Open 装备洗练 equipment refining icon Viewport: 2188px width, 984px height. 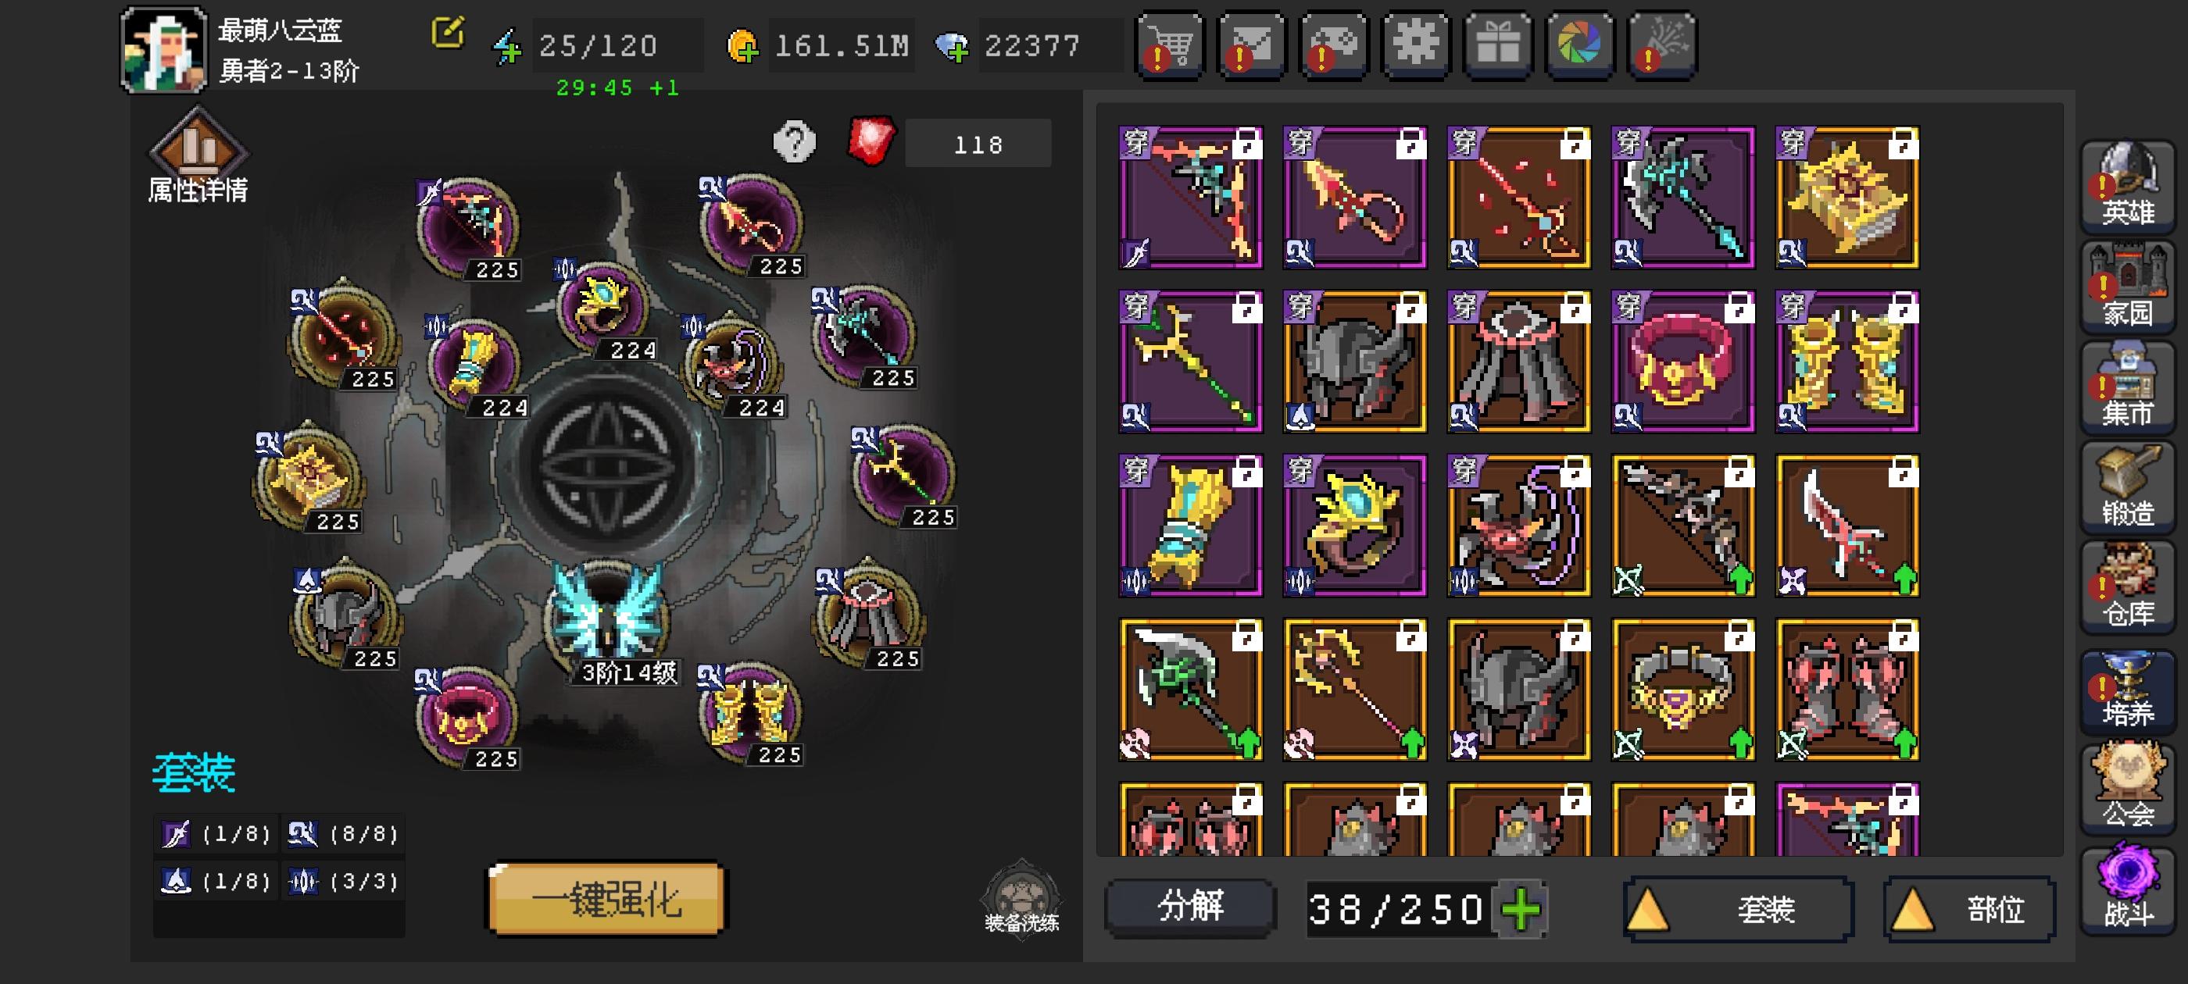(1021, 897)
